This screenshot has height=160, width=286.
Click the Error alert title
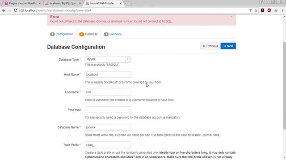(55, 17)
